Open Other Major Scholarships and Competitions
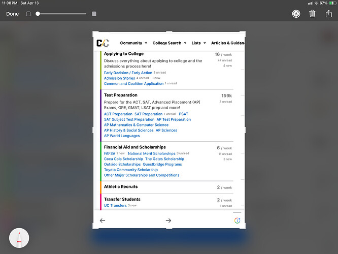Screen dimensions: 338x254 click(142, 175)
